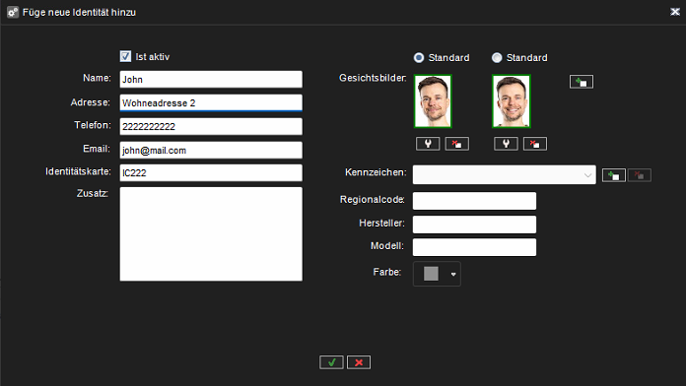Viewport: 686px width, 386px height.
Task: Click the Identitätskarte field IC222
Action: pos(211,173)
